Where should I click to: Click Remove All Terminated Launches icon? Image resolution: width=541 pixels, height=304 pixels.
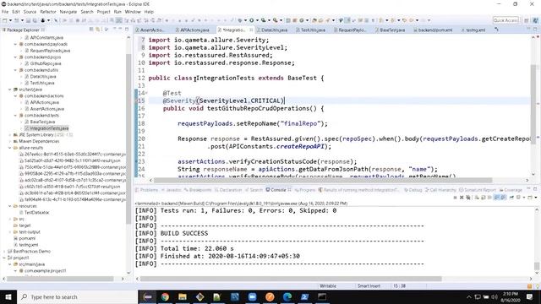pos(467,198)
